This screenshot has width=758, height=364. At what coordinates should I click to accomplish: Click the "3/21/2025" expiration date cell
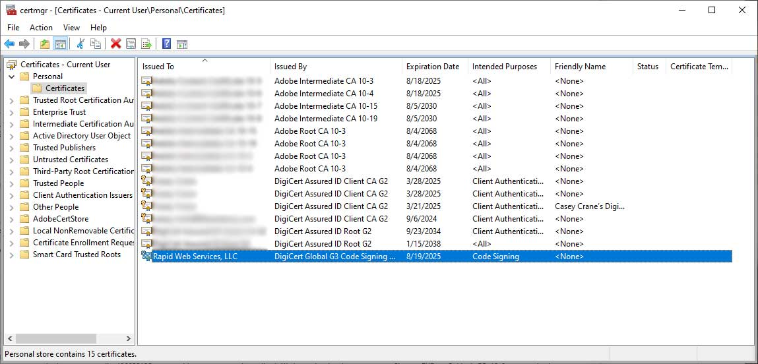(424, 206)
